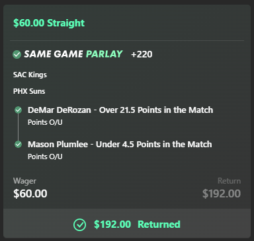254x241 pixels.
Task: Click the $192.00 return amount
Action: pos(222,193)
